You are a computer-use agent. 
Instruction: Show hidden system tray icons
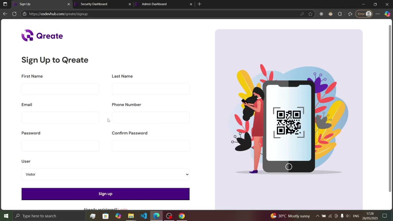point(317,216)
